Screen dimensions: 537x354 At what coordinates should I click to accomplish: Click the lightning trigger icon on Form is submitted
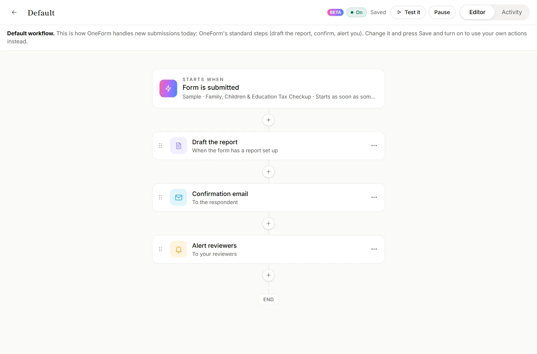tap(168, 88)
